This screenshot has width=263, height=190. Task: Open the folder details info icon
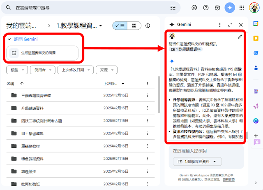point(148,26)
